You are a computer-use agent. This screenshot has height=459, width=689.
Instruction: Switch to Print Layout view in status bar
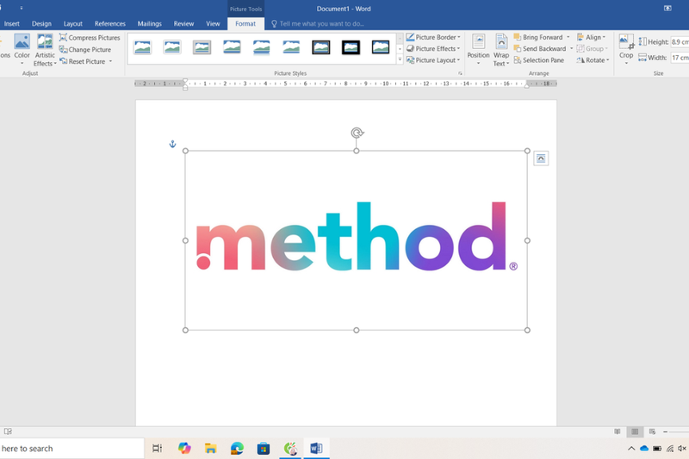(635, 431)
